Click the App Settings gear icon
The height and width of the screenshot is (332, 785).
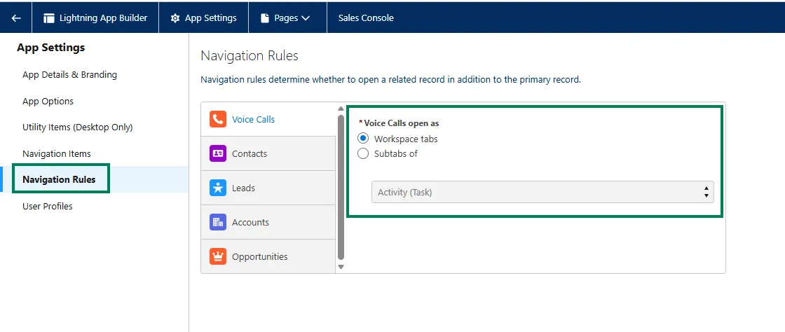pyautogui.click(x=175, y=18)
